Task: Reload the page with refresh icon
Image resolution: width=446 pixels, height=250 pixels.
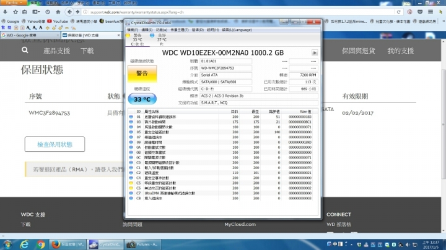Action: coord(398,12)
